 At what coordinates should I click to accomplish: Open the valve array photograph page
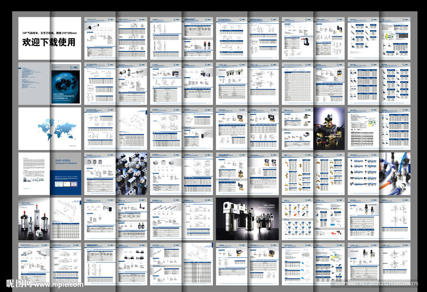(131, 174)
